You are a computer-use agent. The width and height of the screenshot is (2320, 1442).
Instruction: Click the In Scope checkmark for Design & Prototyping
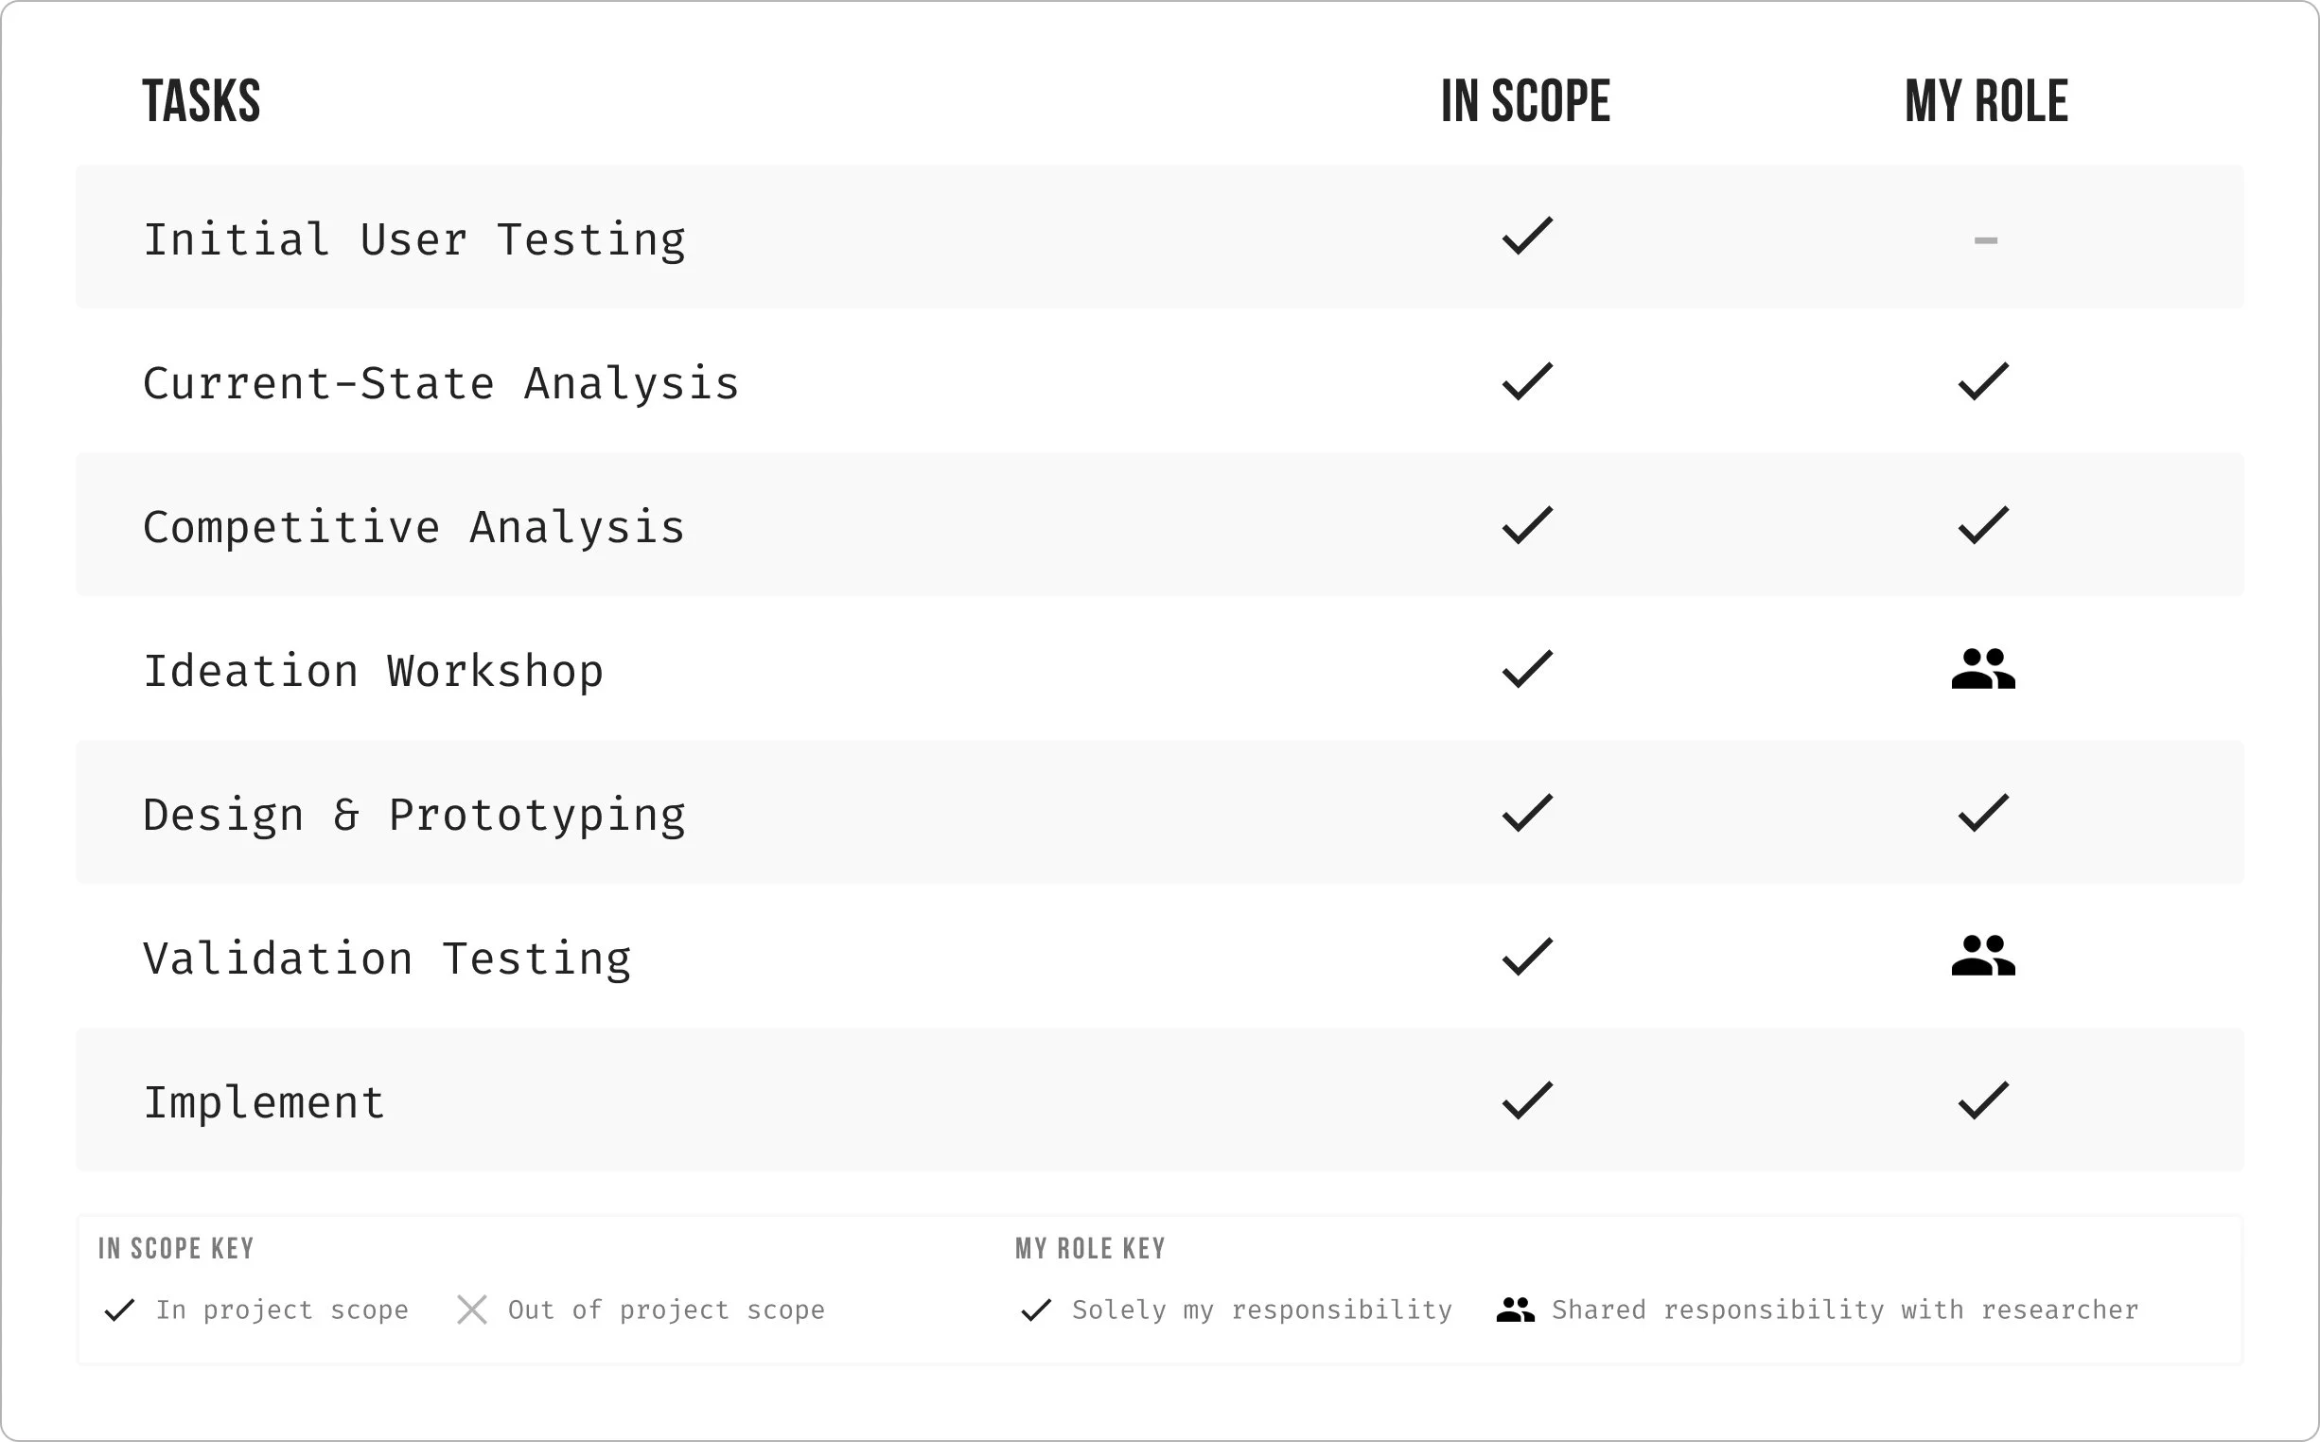pos(1528,813)
